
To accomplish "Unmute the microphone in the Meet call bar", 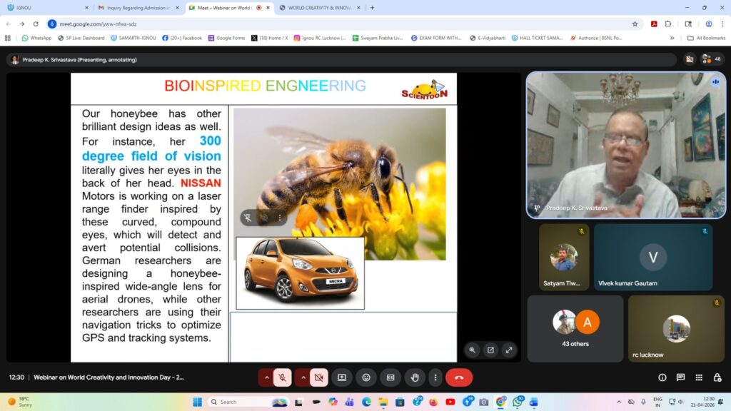I will coord(283,377).
